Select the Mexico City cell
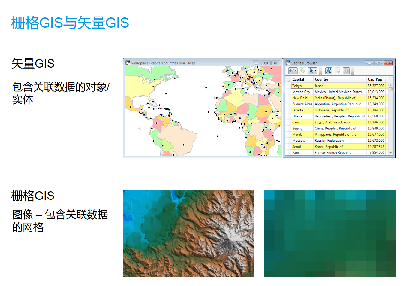This screenshot has width=412, height=286. tap(302, 92)
